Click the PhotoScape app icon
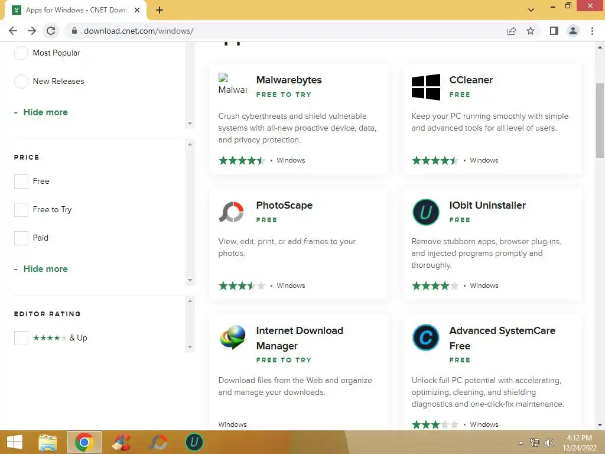Screen dimensions: 605x454 coord(232,212)
